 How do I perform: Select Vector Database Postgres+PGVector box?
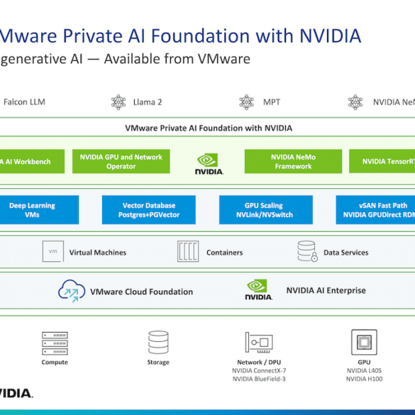(x=149, y=210)
